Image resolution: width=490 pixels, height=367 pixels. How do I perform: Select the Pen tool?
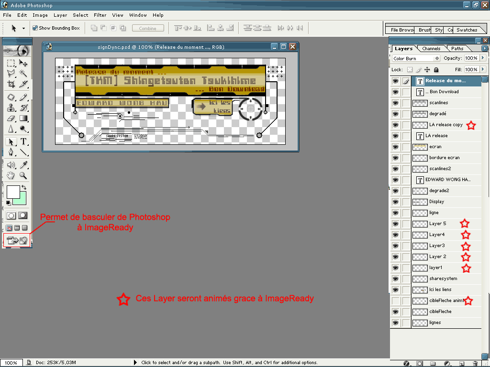pyautogui.click(x=11, y=152)
